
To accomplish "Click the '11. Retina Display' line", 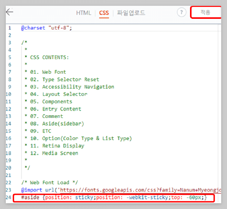I will [54, 146].
